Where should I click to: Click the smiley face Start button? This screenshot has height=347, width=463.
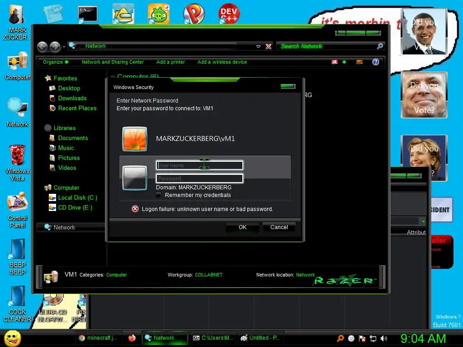click(12, 338)
